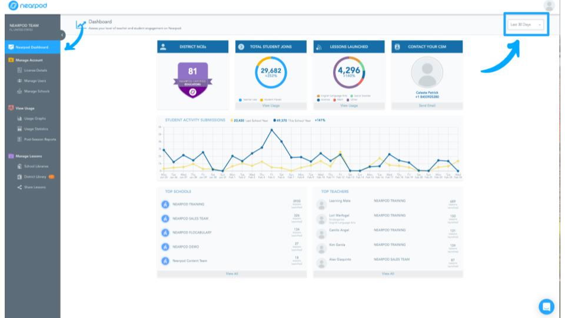Click the Usage Graphs bar chart icon
The height and width of the screenshot is (318, 565).
(20, 118)
